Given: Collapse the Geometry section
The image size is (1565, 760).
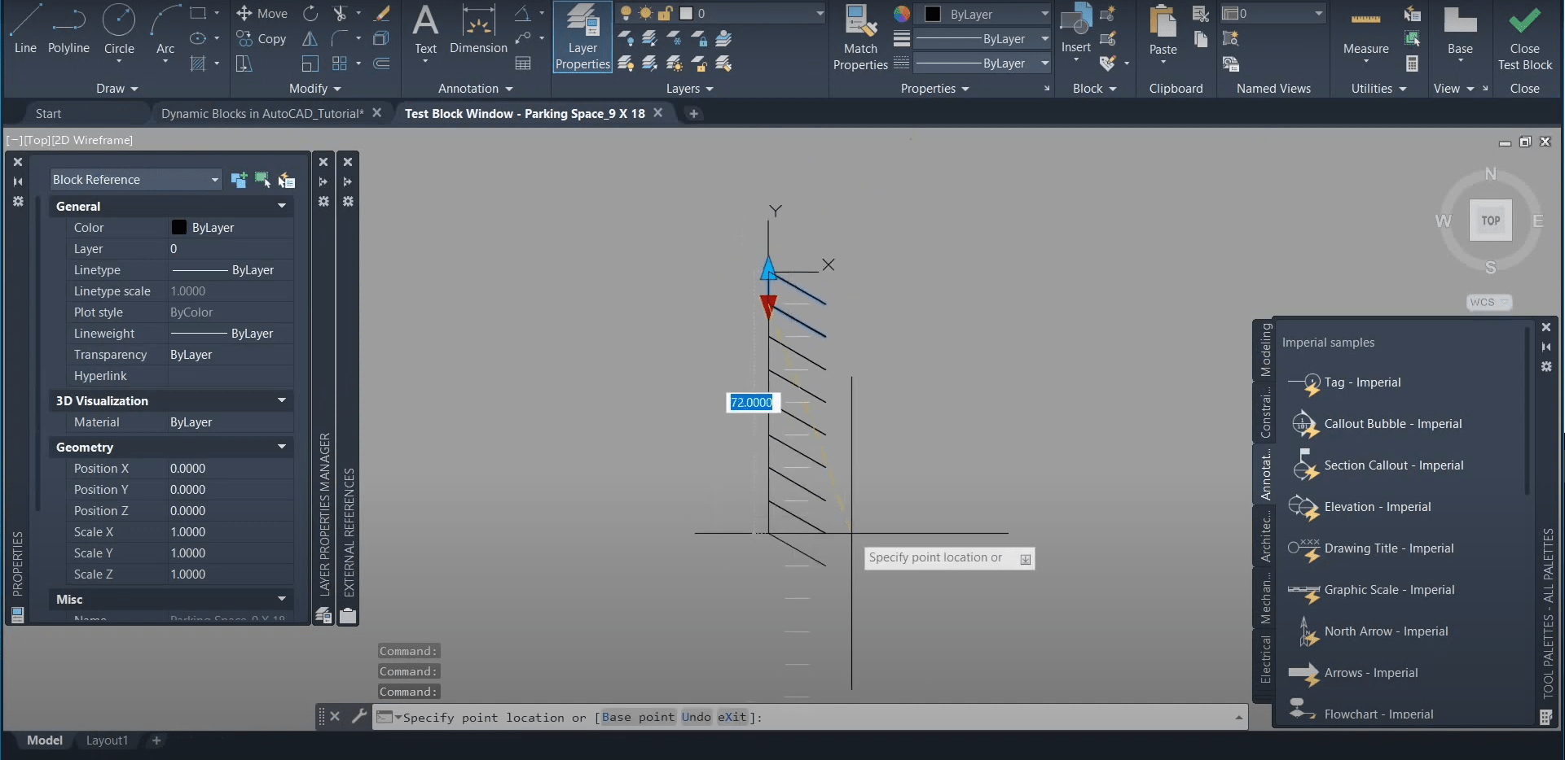Looking at the screenshot, I should click(x=282, y=448).
